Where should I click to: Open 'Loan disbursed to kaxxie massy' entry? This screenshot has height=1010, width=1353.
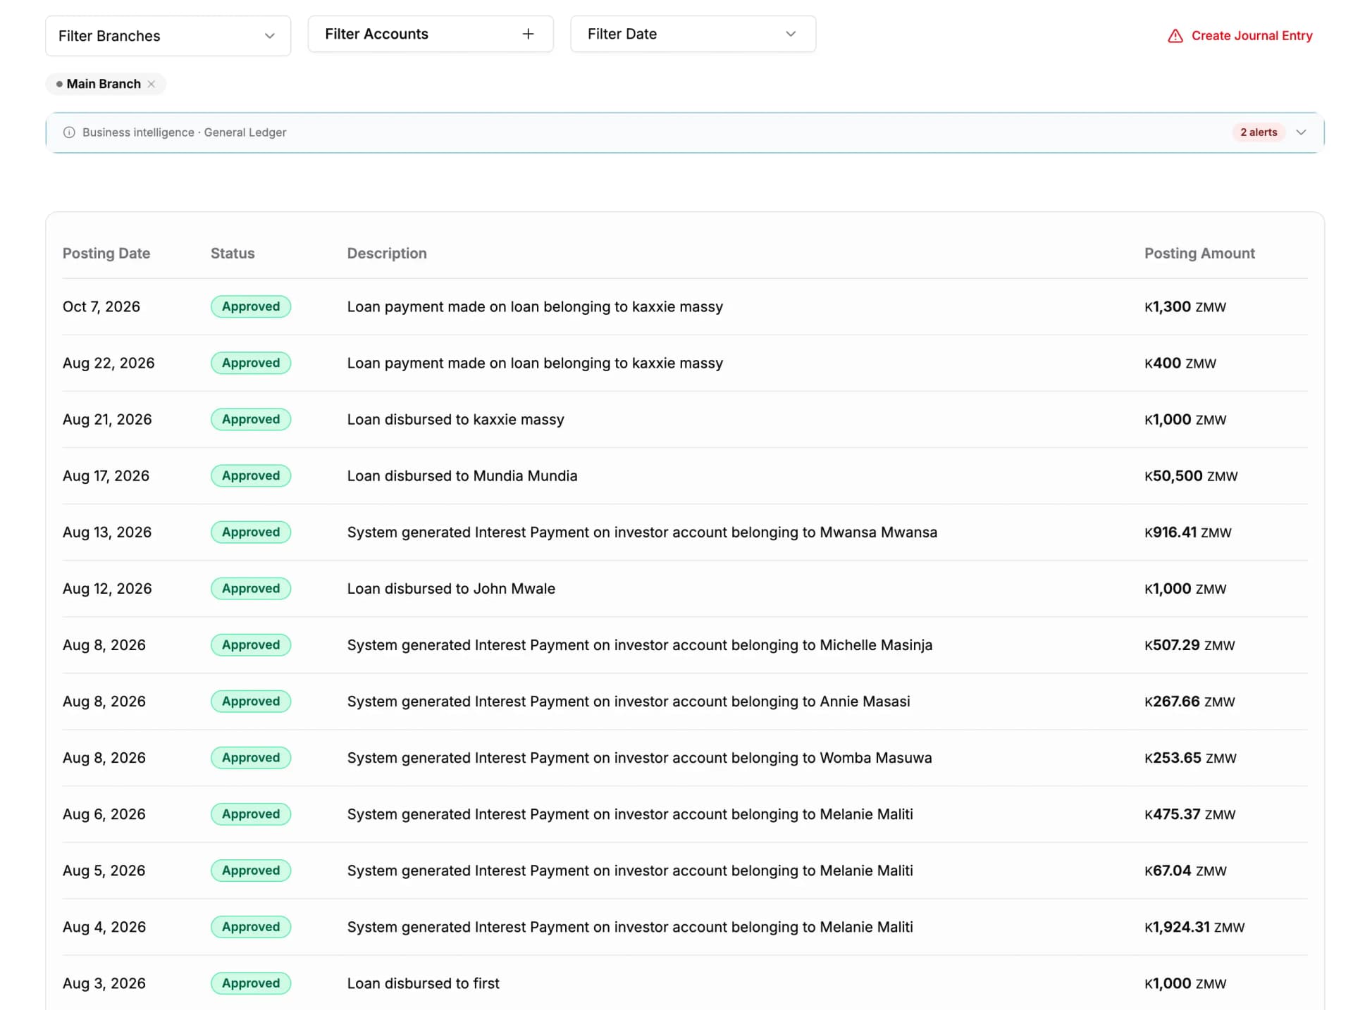455,419
